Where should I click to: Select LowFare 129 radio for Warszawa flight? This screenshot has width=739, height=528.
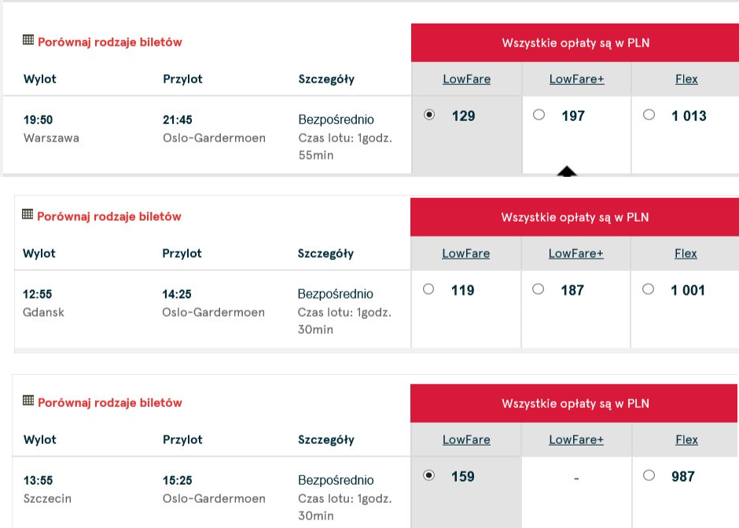429,115
